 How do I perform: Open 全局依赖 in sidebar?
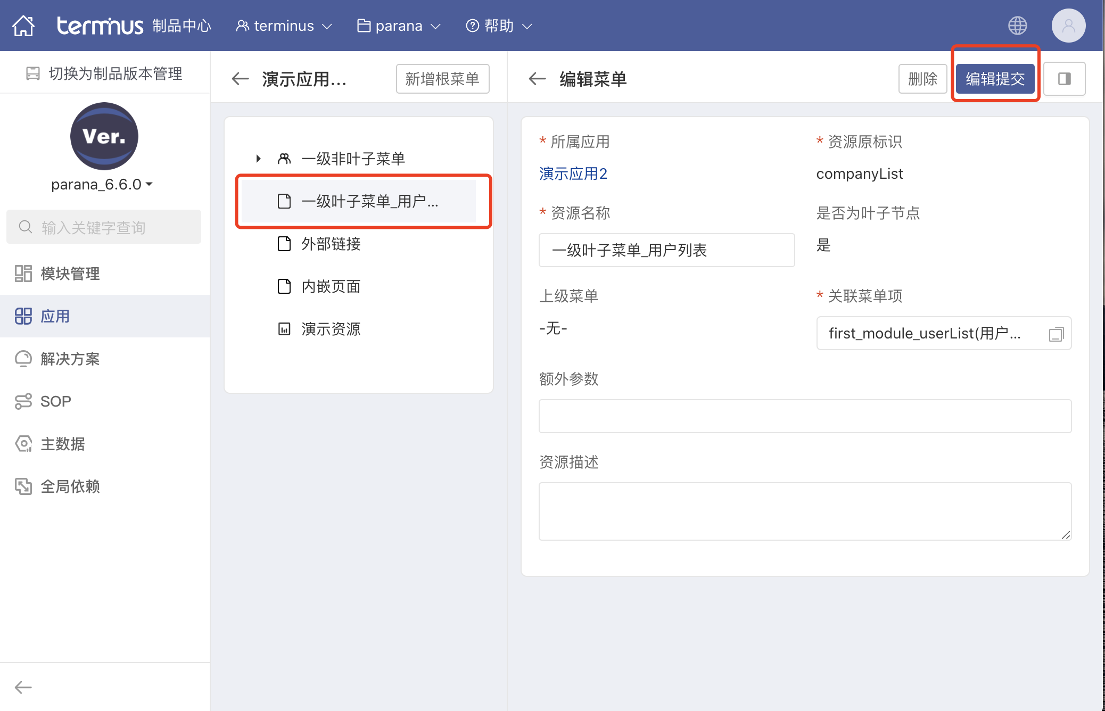pos(105,486)
